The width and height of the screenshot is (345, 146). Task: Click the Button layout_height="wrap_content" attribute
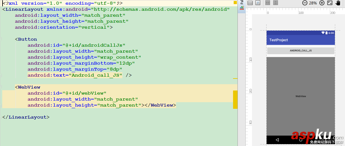tap(84, 57)
